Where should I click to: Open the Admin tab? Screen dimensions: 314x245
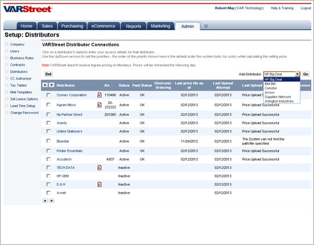[x=187, y=26]
